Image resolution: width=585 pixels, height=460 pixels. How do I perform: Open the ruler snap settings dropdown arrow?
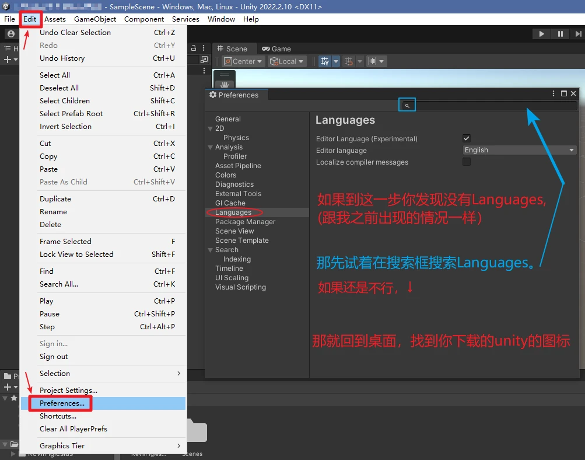[381, 61]
